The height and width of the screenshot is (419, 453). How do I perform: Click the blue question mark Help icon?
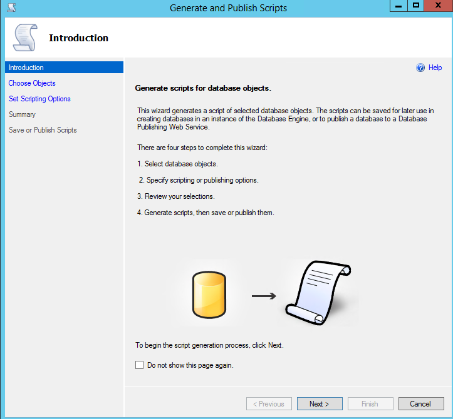tap(420, 68)
